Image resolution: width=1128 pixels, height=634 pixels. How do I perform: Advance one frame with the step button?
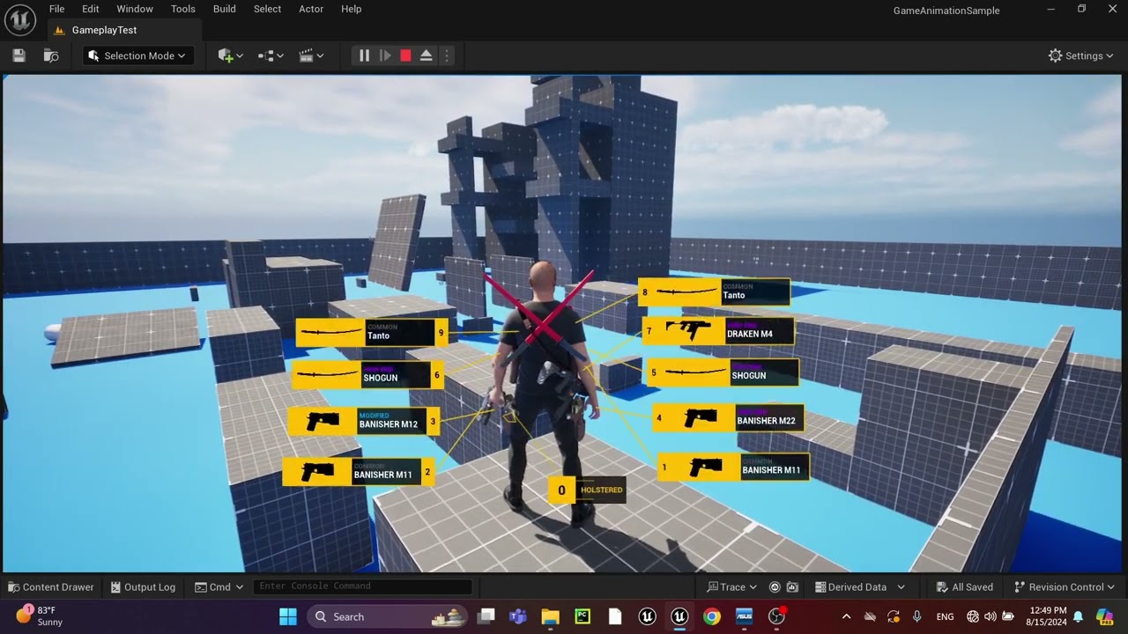385,55
